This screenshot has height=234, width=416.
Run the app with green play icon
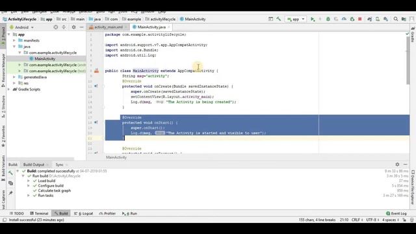point(313,19)
